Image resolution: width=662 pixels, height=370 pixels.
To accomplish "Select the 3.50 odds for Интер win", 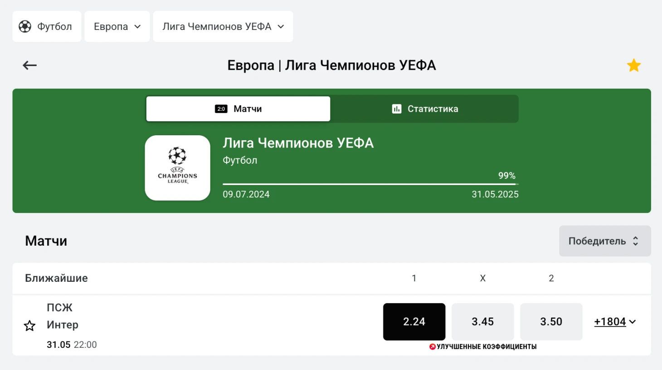I will 551,322.
